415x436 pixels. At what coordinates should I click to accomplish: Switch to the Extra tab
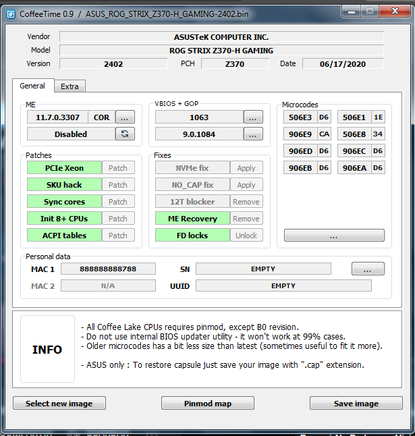tap(69, 86)
